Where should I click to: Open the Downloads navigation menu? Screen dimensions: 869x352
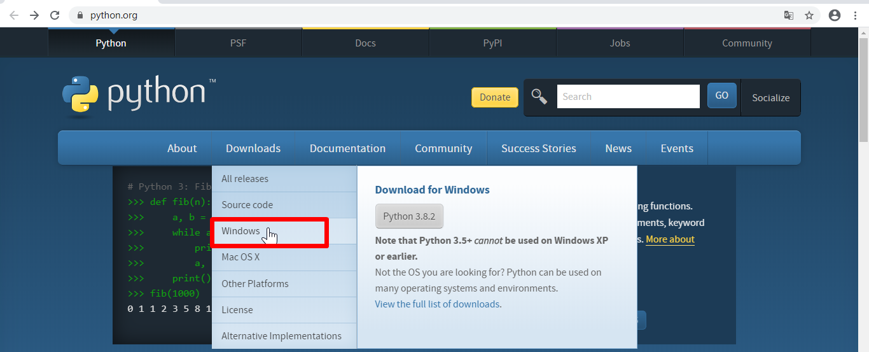pos(253,148)
